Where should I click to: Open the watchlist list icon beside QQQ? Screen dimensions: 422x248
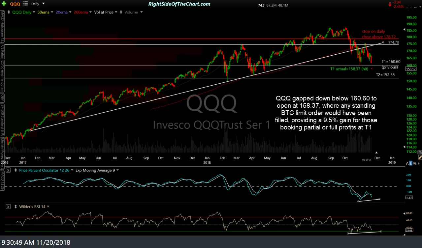(x=25, y=4)
